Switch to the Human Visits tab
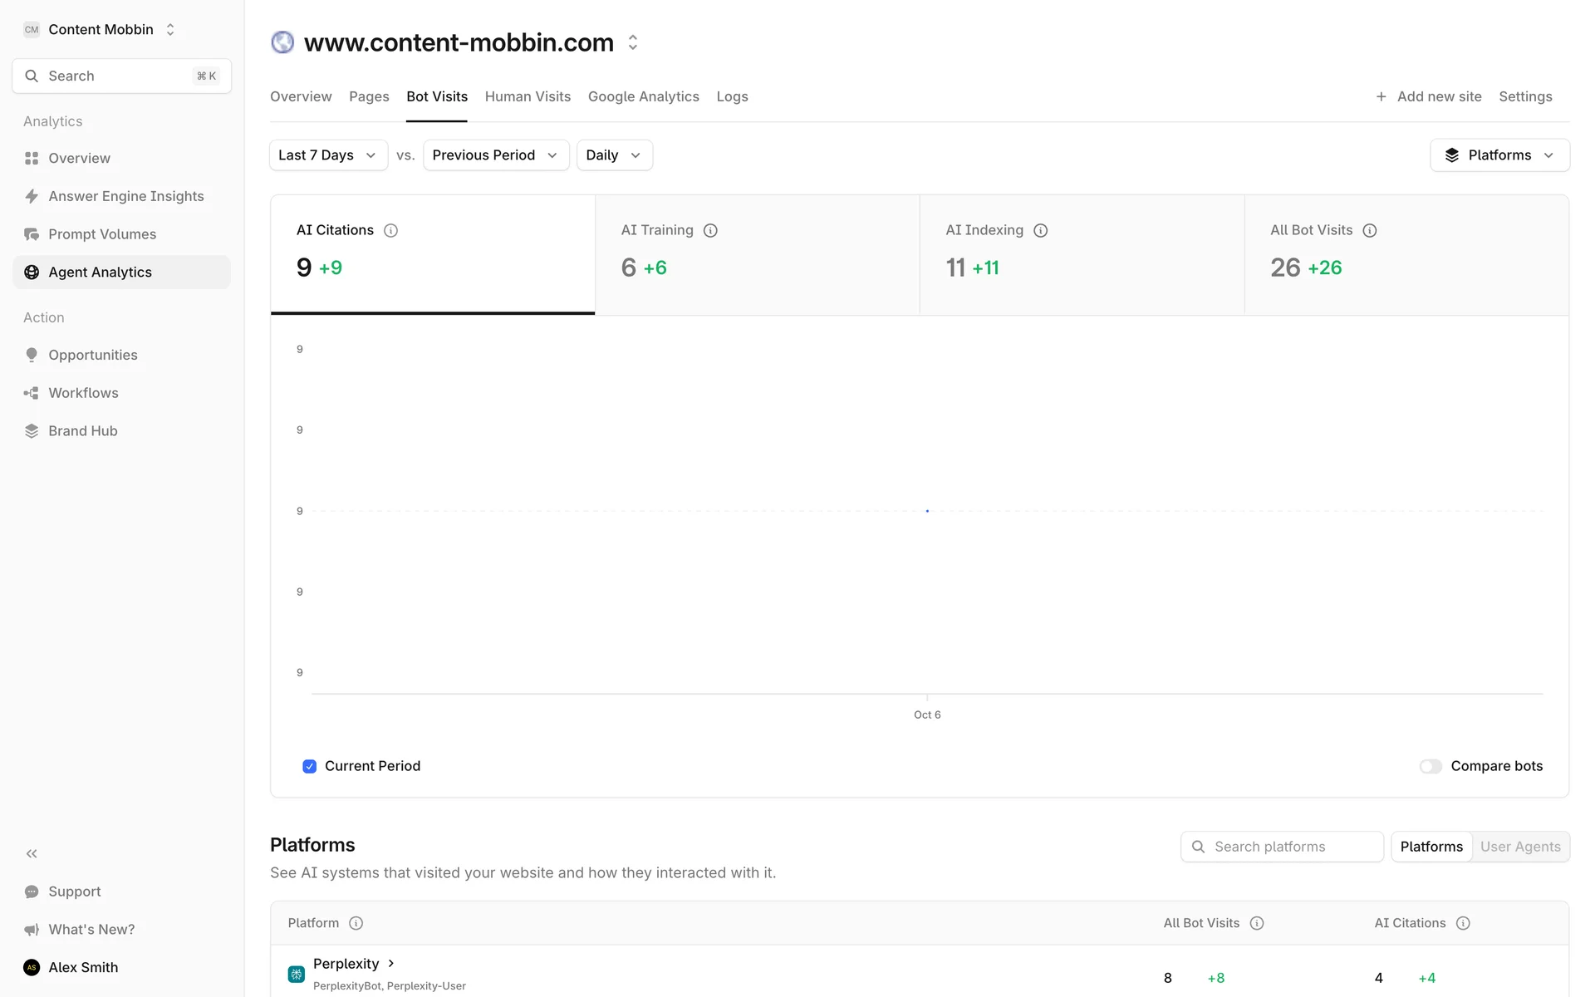Image resolution: width=1595 pixels, height=997 pixels. tap(528, 96)
